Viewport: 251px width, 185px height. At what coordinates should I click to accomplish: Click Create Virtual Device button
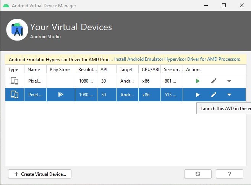pyautogui.click(x=40, y=174)
